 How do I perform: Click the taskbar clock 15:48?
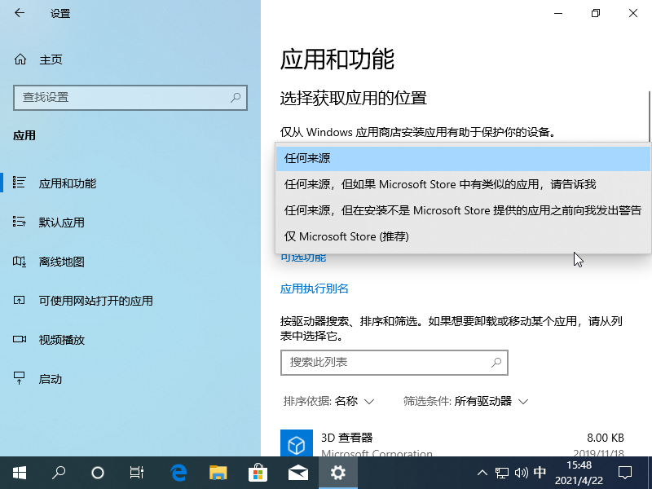[579, 473]
